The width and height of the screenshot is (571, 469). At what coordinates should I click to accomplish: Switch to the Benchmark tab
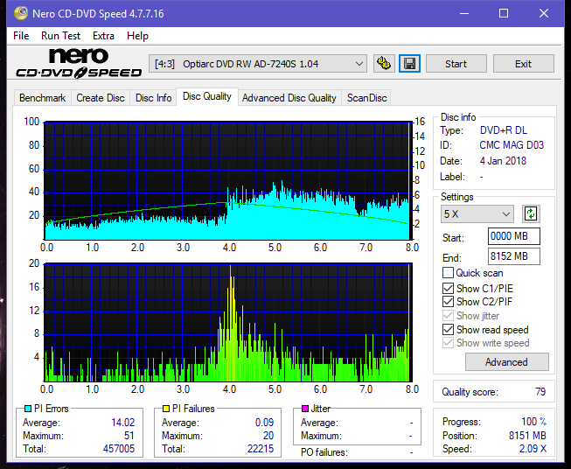tap(43, 98)
